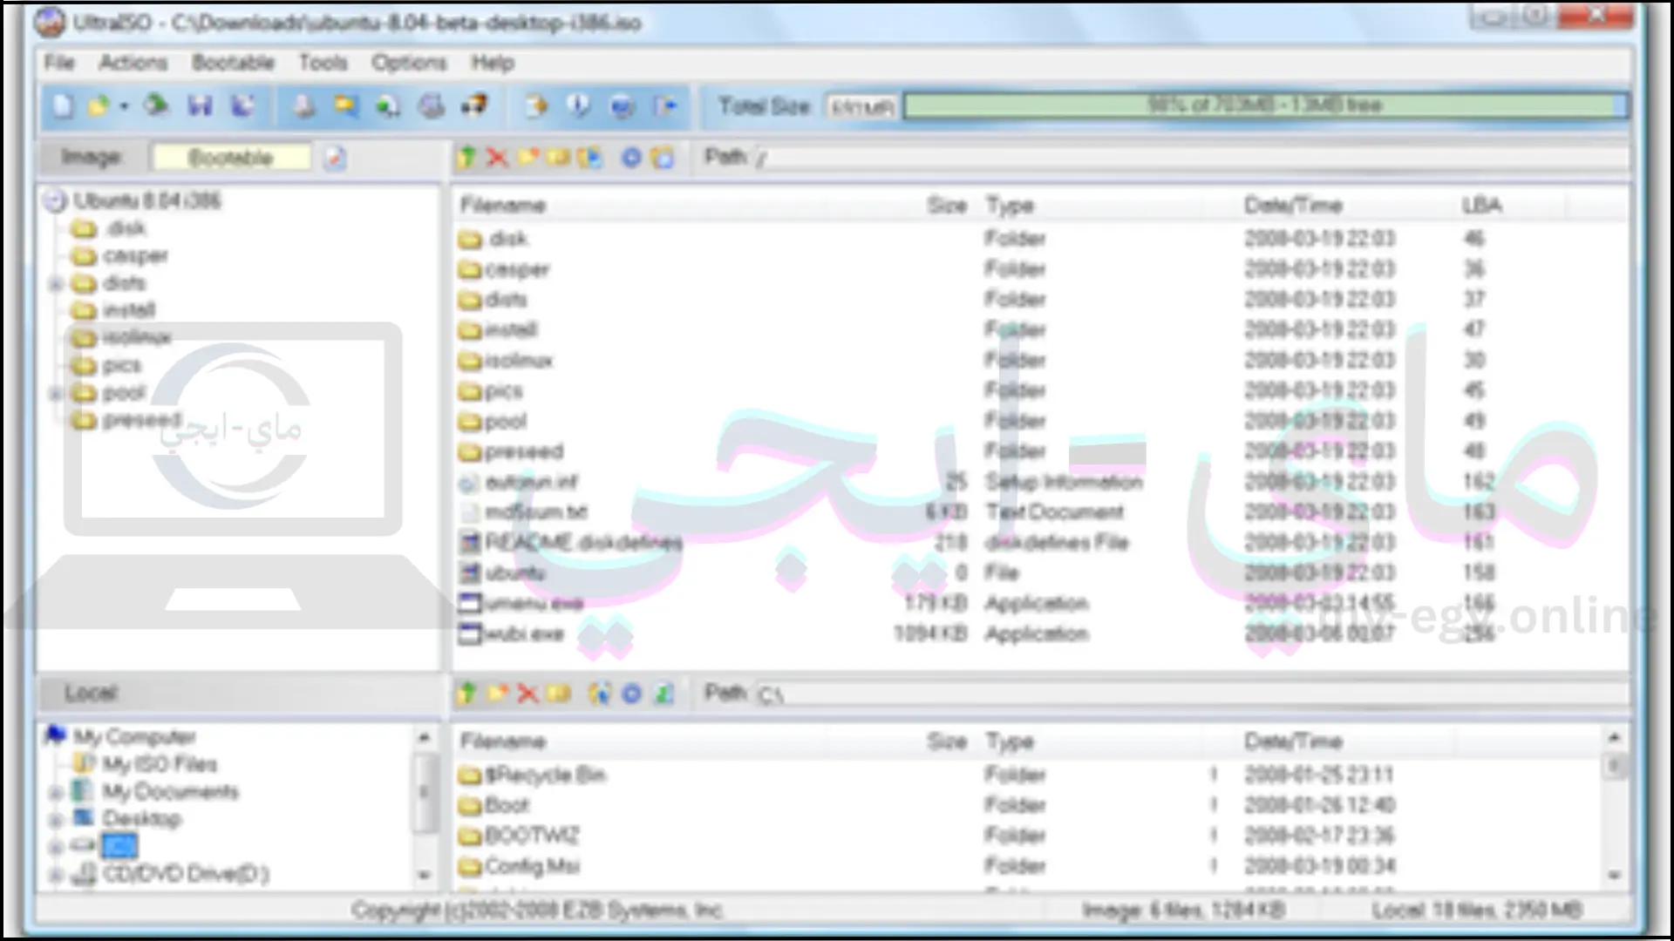Click Rename icon in image pane toolbar
The image size is (1674, 941).
pyautogui.click(x=558, y=157)
